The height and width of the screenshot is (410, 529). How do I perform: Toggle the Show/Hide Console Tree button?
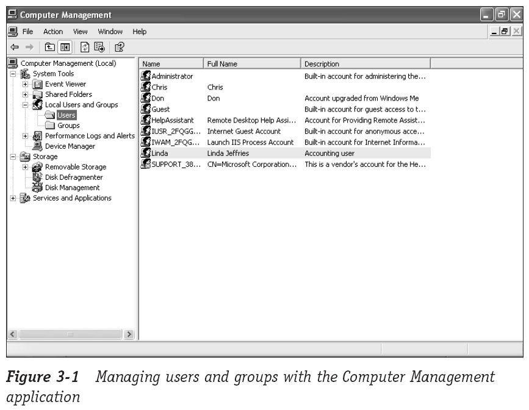65,47
